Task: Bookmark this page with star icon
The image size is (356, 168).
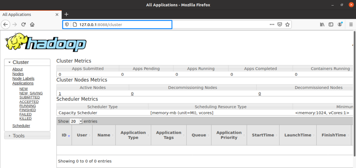Action: click(x=288, y=25)
